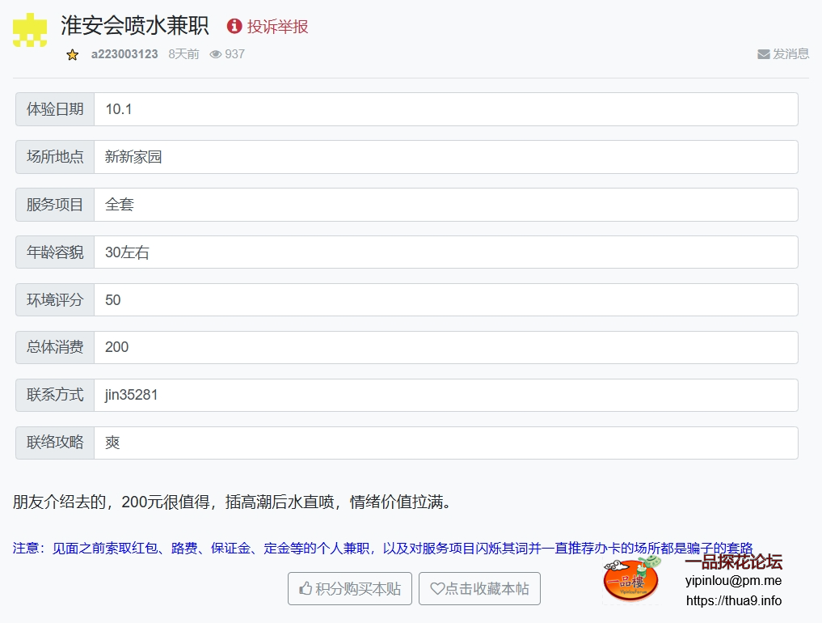Open messages via the envelope icon
The height and width of the screenshot is (623, 822).
tap(763, 54)
